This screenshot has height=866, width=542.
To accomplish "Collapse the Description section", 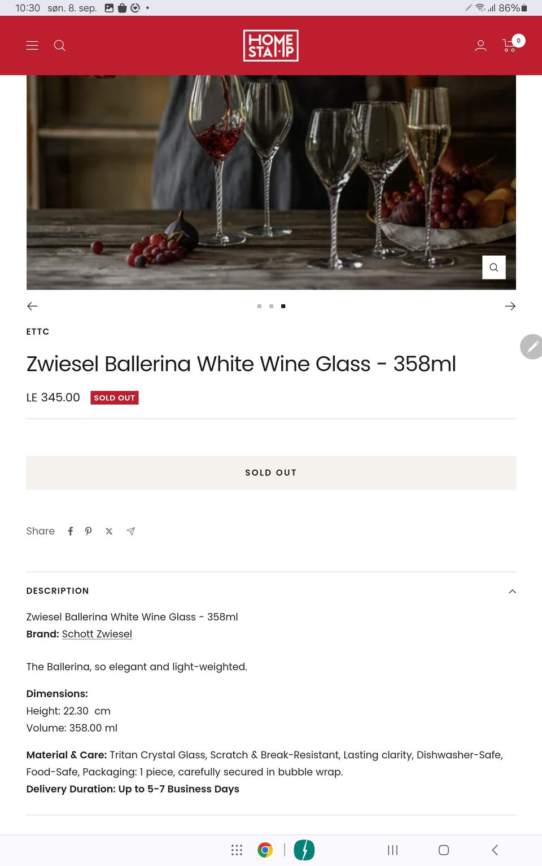I will [512, 592].
